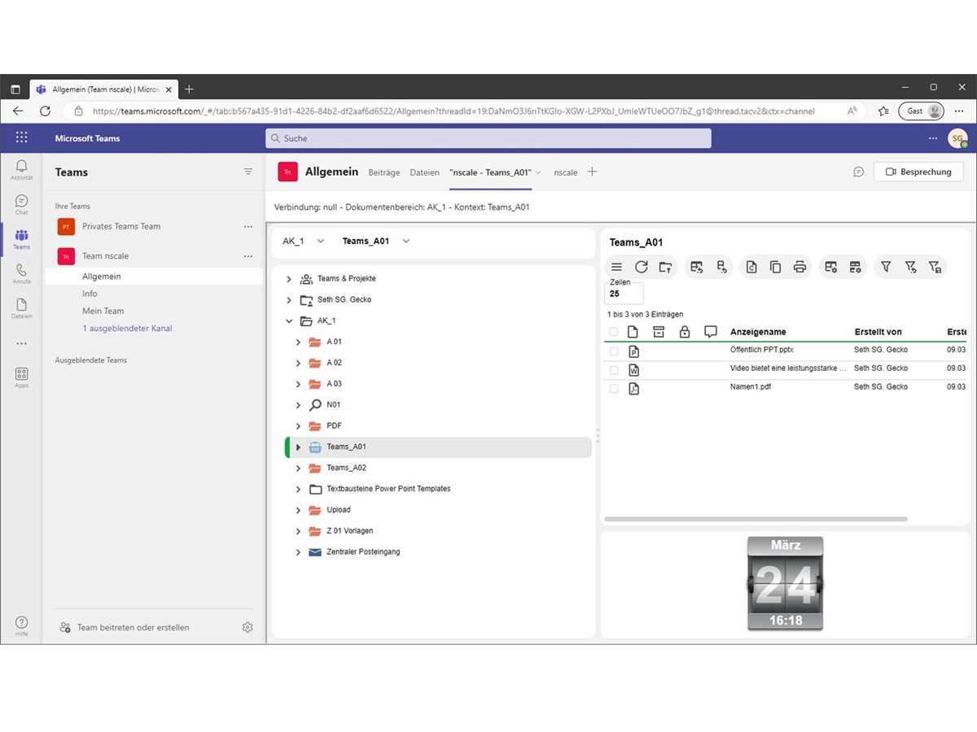Open Apps in Teams sidebar

(22, 377)
